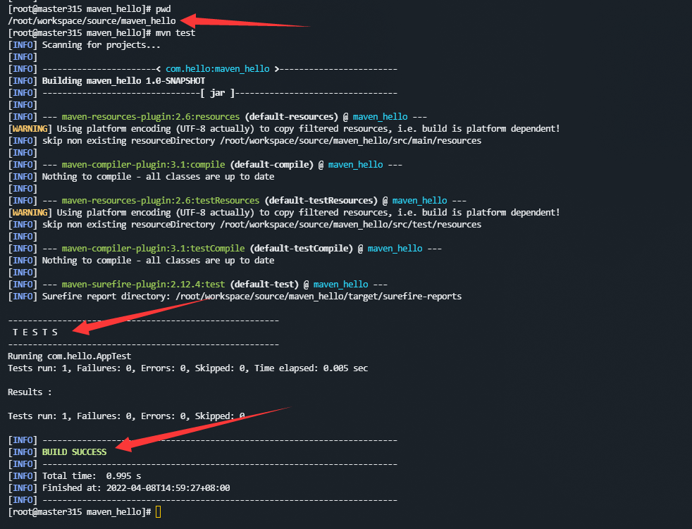Click '(default-testCompile)' execution label
This screenshot has height=529, width=692.
tap(302, 249)
